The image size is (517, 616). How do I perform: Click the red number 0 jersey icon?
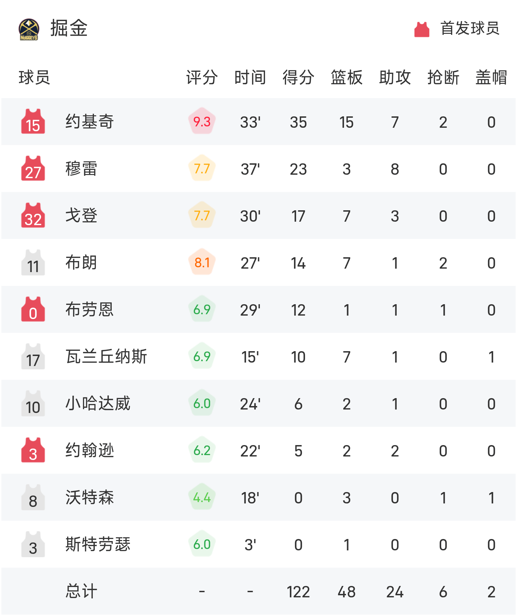[x=33, y=309]
